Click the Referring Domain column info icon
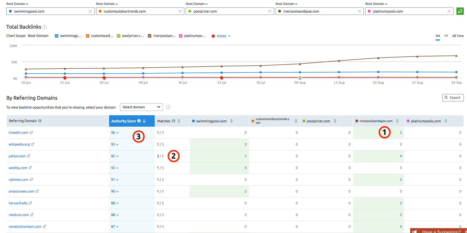The height and width of the screenshot is (233, 467). point(40,121)
